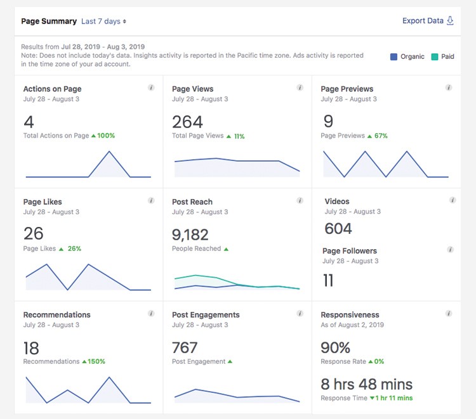Viewport: 476px width, 419px height.
Task: Click the Page Previews line chart
Action: pyautogui.click(x=386, y=164)
